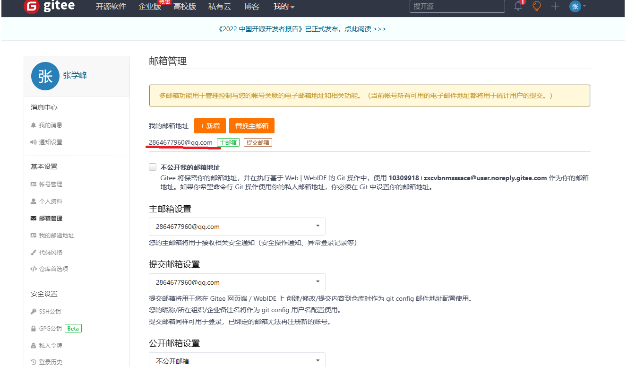
Task: Click the underlined 2864677960@qq.com address
Action: point(180,142)
